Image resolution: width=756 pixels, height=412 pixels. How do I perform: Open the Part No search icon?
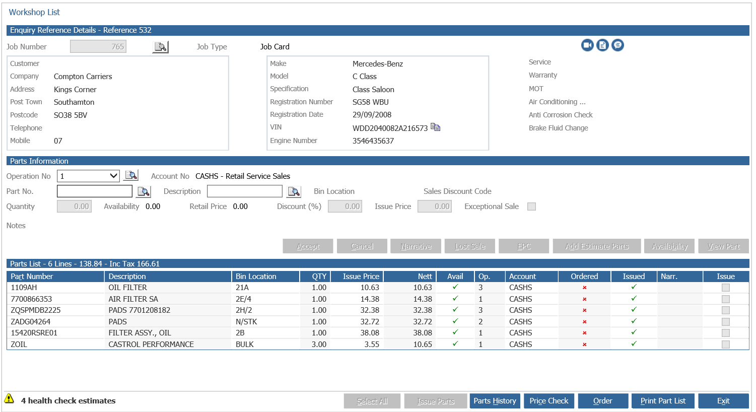tap(144, 192)
